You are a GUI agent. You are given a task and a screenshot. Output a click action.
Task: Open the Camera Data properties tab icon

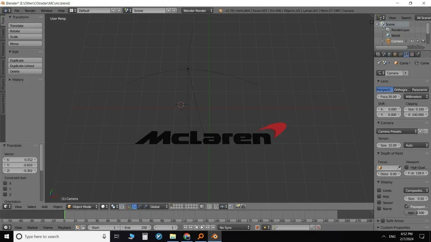point(406,54)
